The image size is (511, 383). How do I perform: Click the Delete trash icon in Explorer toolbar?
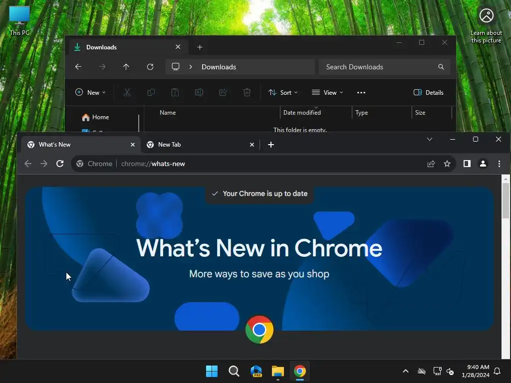247,92
